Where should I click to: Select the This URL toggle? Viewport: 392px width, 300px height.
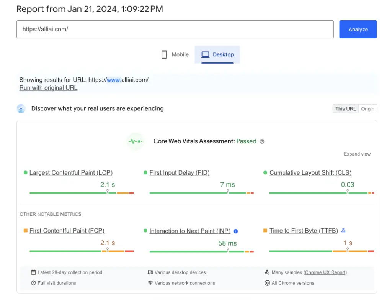(346, 109)
